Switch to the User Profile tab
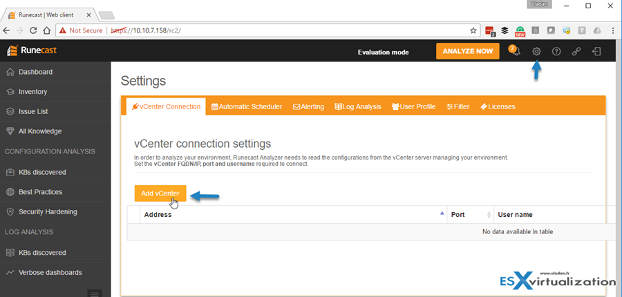622x297 pixels. tap(413, 106)
